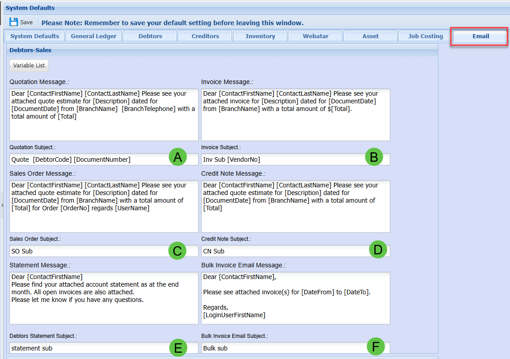Focus the Quotation Subject field
Screen dimensions: 510x359
[104, 160]
